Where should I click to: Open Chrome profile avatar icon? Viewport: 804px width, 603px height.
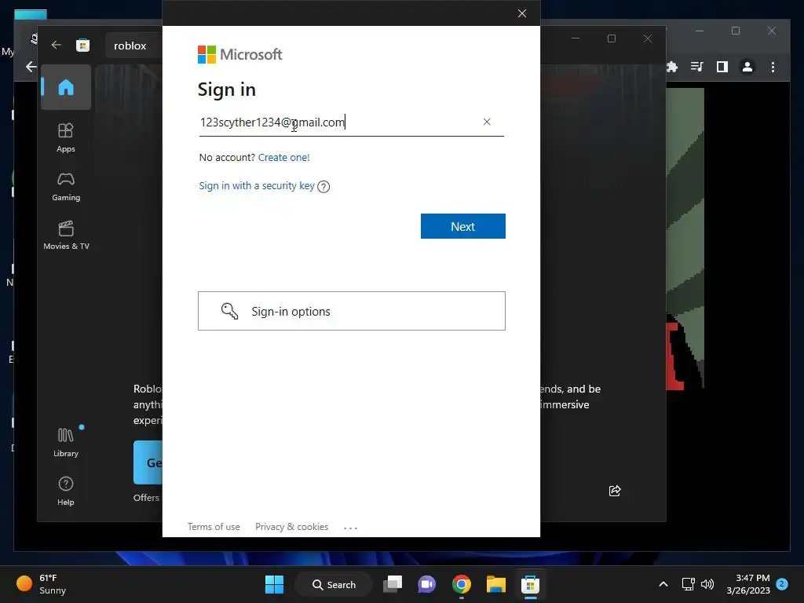747,67
